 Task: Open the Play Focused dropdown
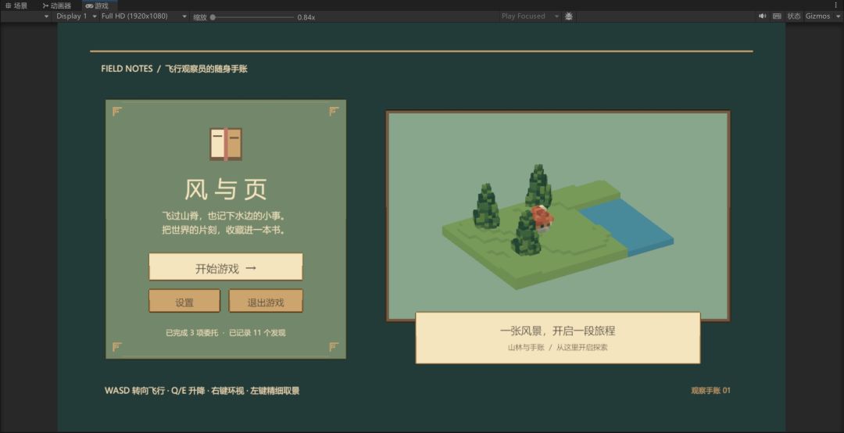point(530,16)
